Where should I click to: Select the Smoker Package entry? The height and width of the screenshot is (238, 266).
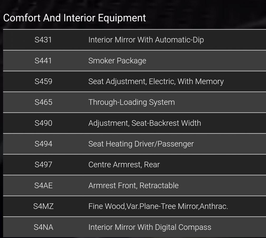pos(117,61)
